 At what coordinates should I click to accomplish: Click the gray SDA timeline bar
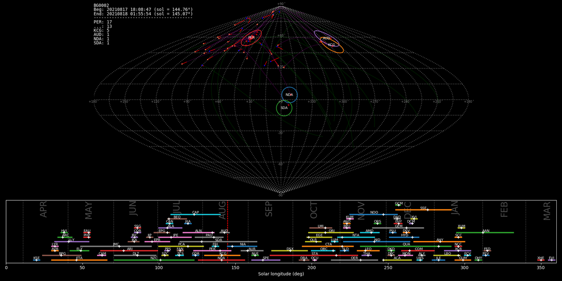point(218,241)
